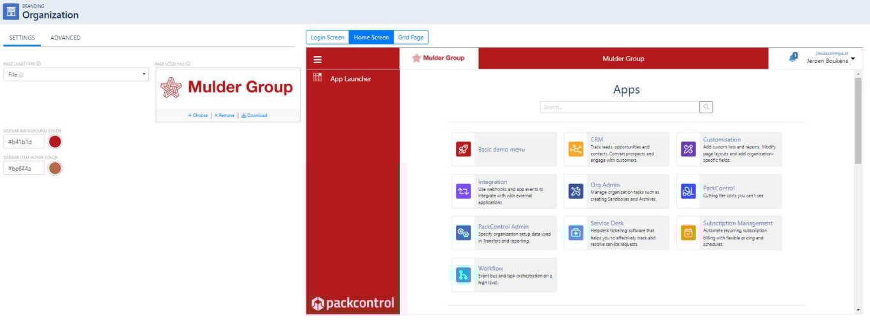Open the Workflow app link
The height and width of the screenshot is (326, 870).
(x=490, y=269)
